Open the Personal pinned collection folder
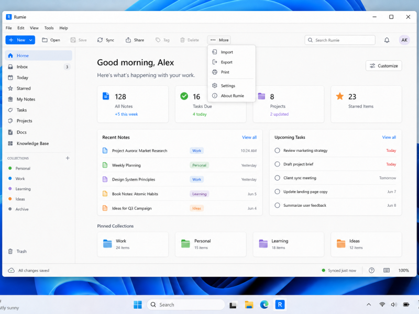This screenshot has height=314, width=419. point(211,244)
